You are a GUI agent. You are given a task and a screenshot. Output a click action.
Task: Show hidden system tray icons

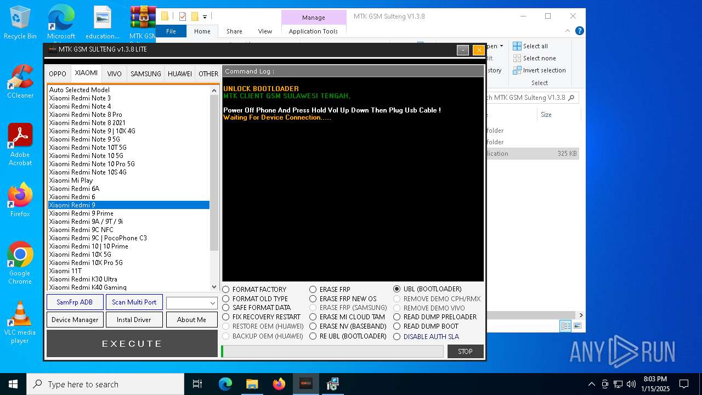point(591,384)
